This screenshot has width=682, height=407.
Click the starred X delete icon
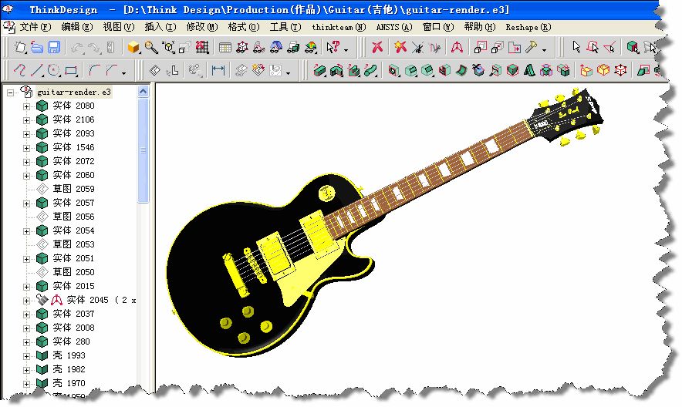400,47
